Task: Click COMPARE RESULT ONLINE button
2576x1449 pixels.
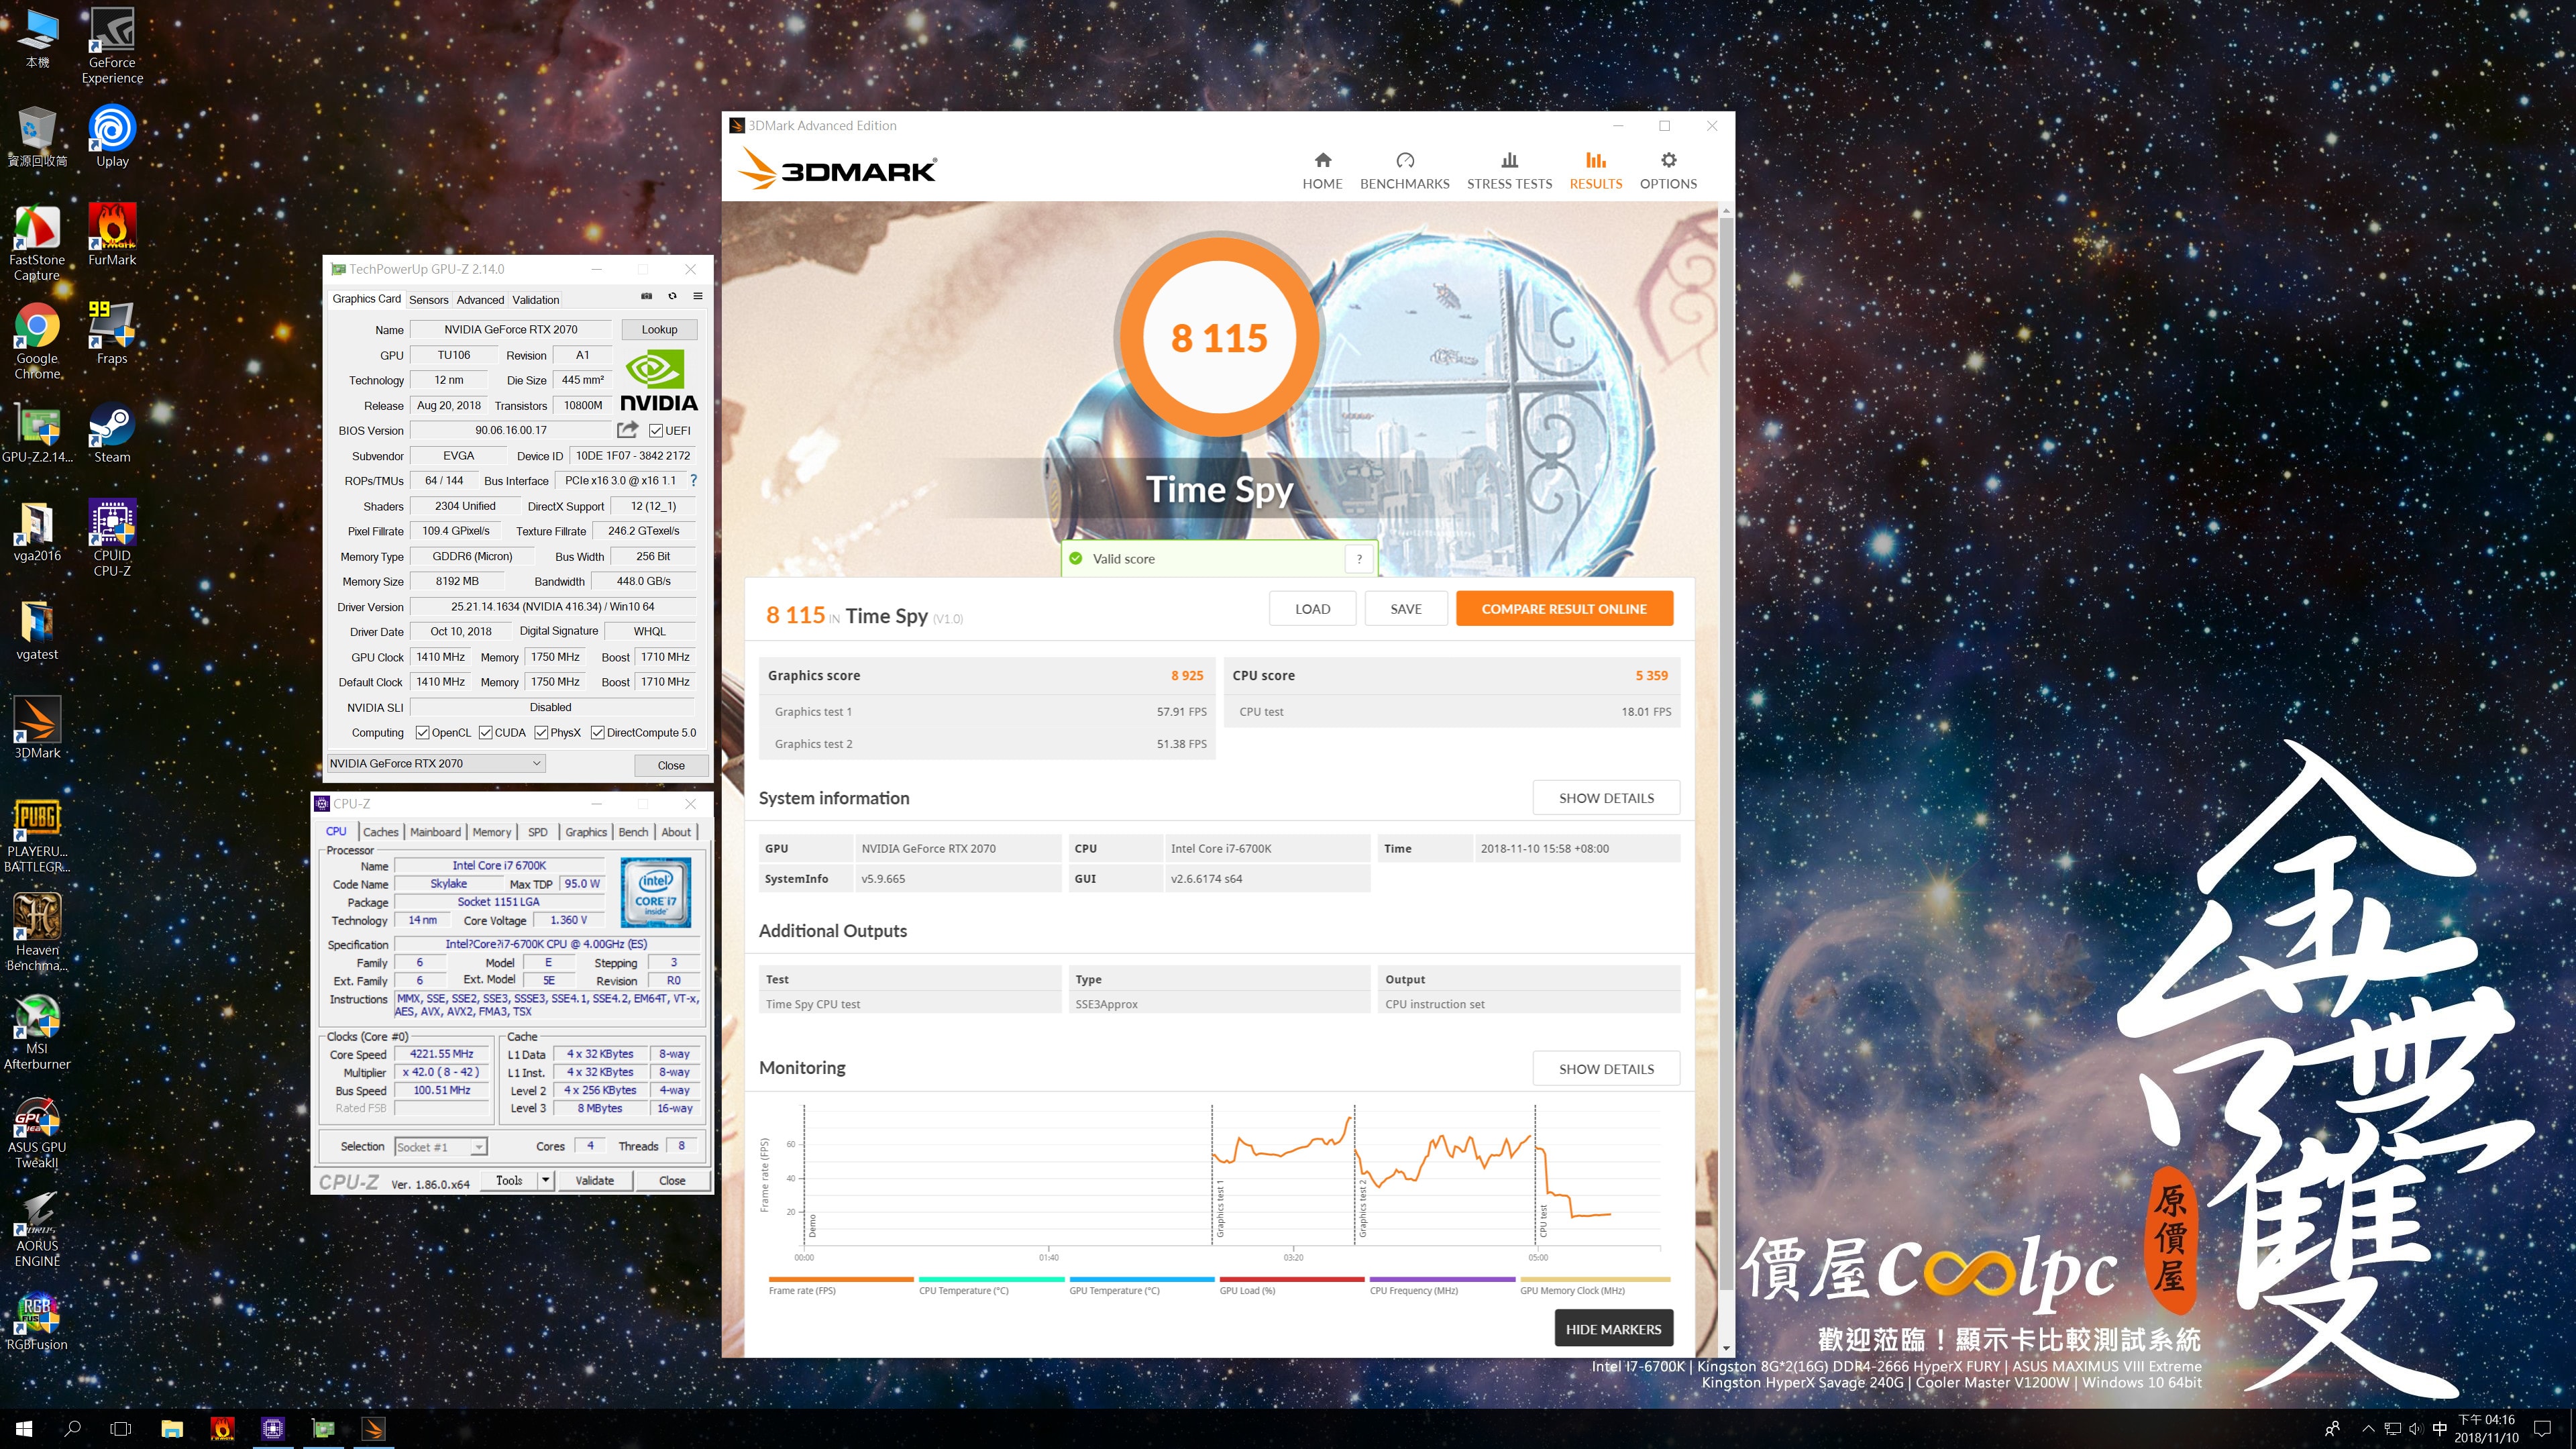Action: [x=1564, y=609]
